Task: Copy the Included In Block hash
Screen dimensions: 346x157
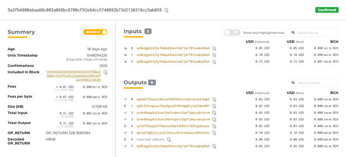Action: coord(106,72)
